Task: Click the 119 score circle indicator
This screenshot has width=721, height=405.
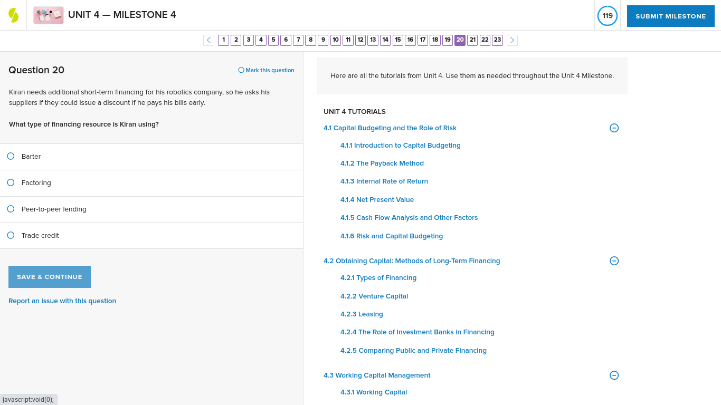Action: 607,16
